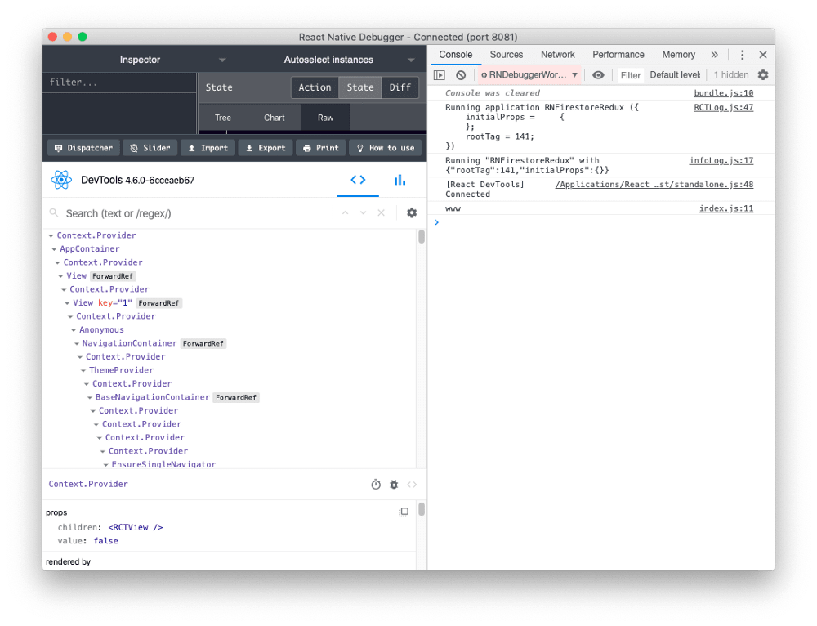Open Console settings gear icon
Screen dimensions: 817x626
[x=763, y=75]
